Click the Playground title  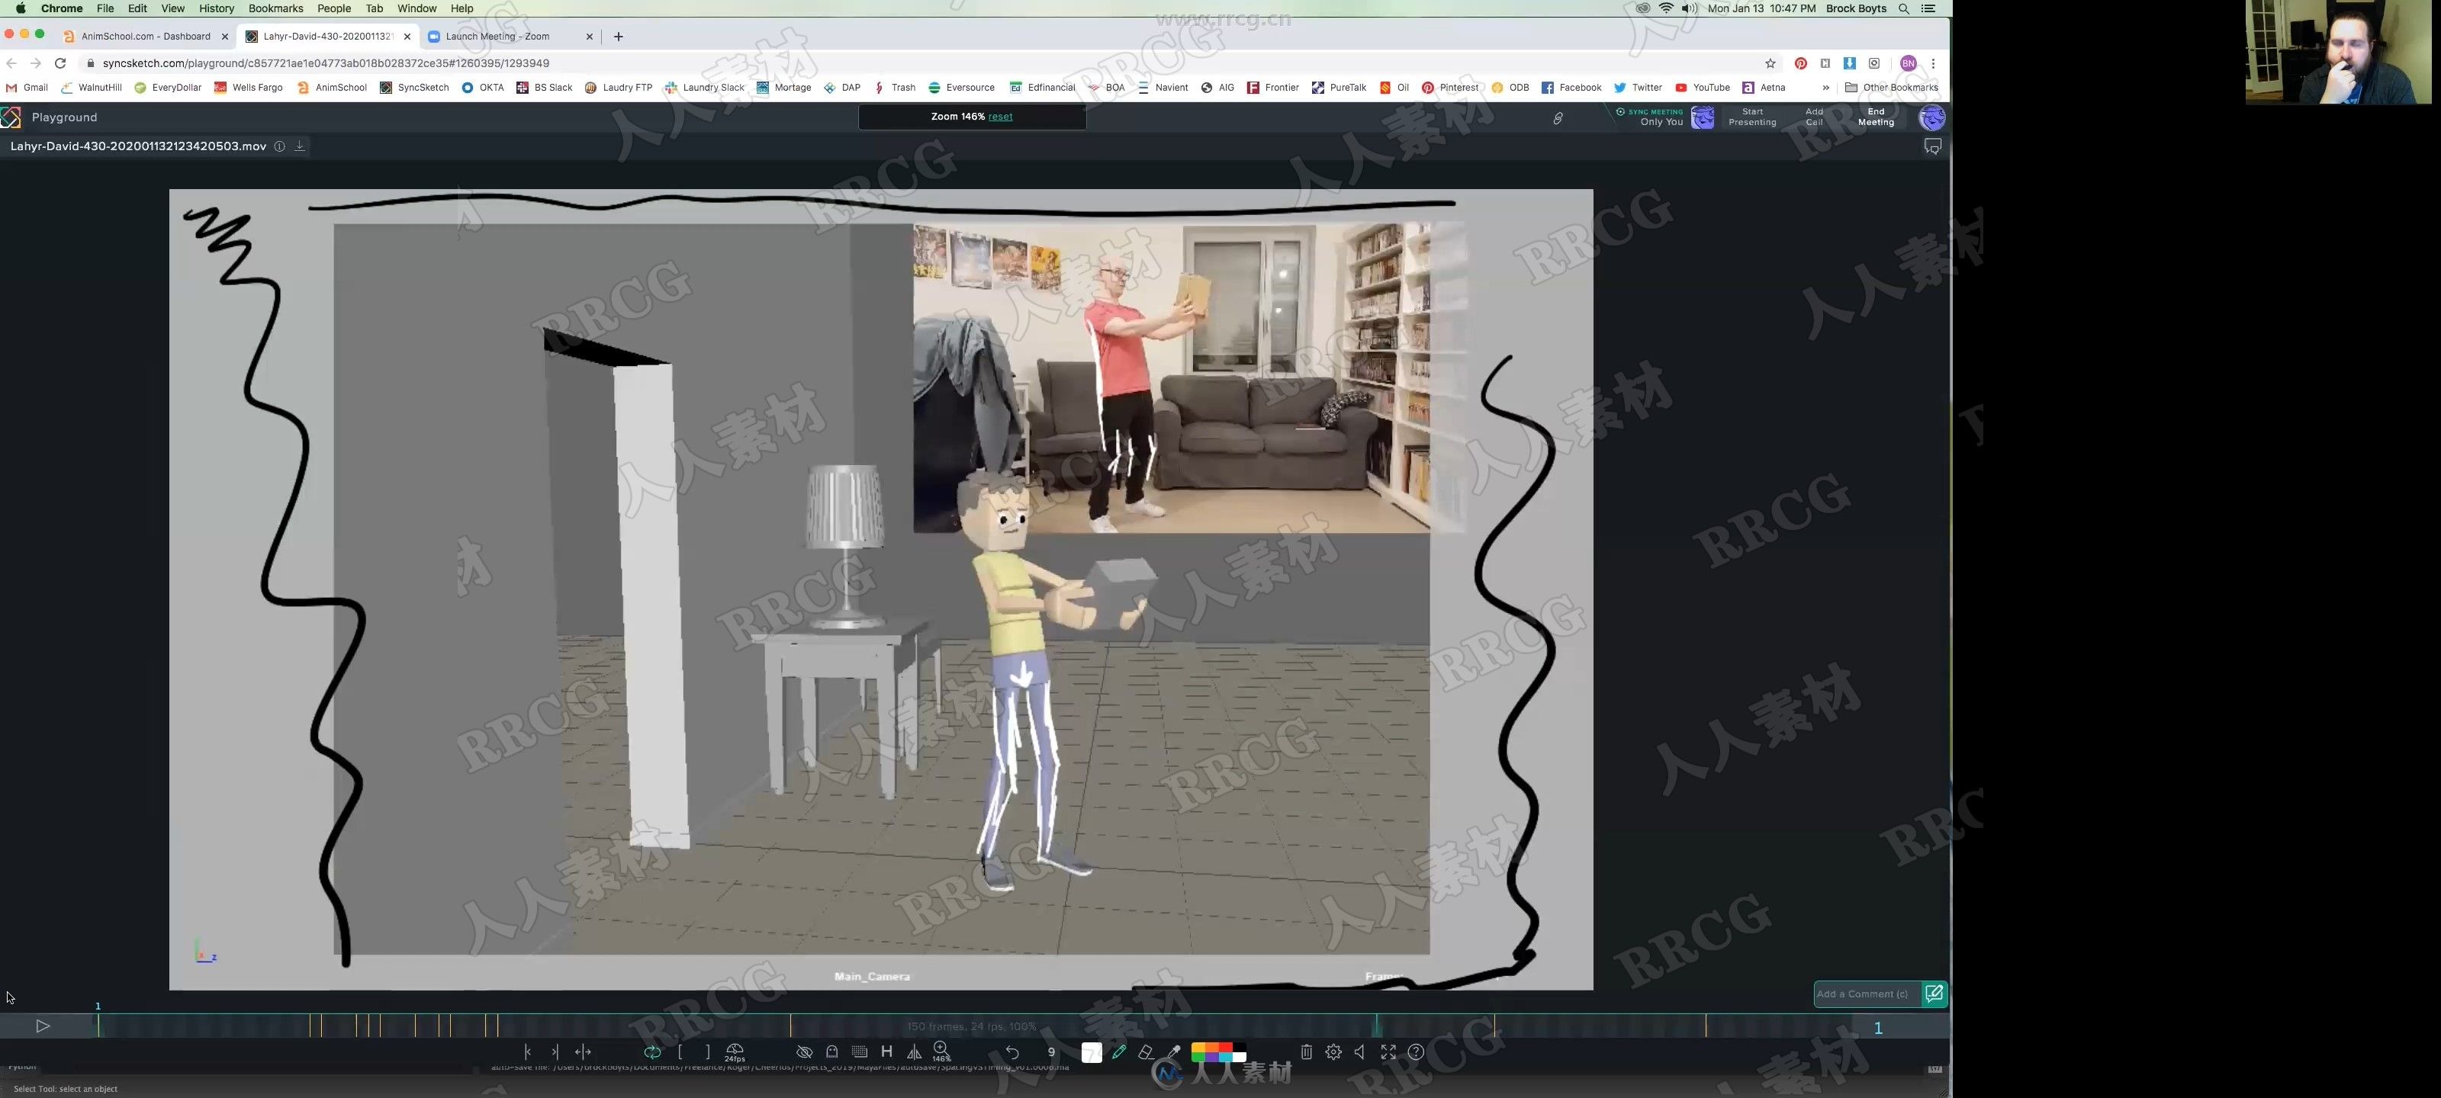coord(64,117)
